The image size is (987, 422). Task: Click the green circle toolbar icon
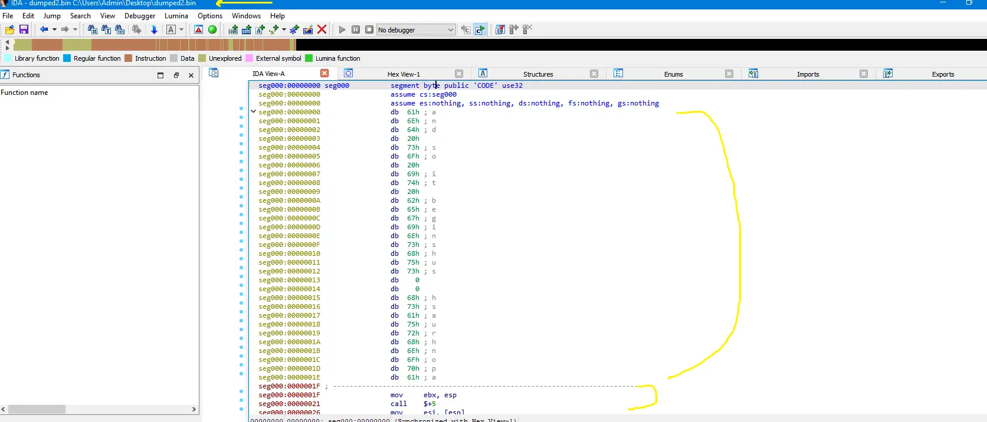click(x=212, y=29)
